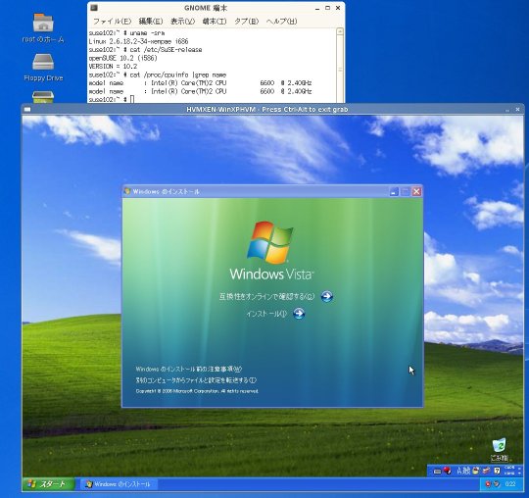529x498 pixels.
Task: Open the タブ menu in GNOME terminal
Action: (x=246, y=22)
